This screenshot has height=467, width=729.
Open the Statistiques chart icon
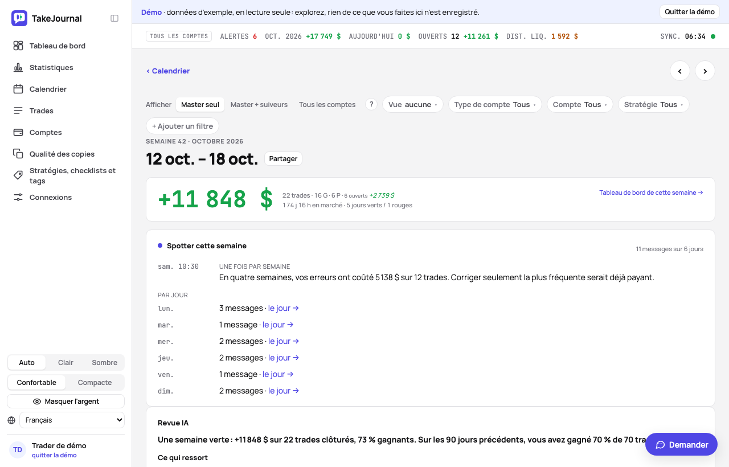[18, 67]
